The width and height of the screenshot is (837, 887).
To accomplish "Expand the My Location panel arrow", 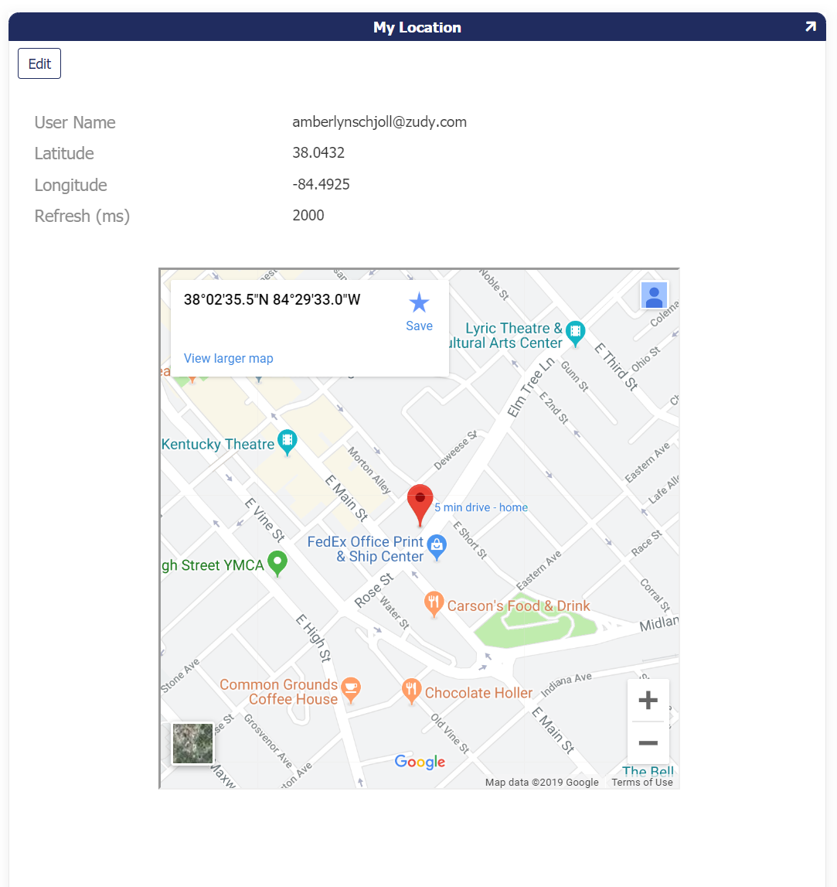I will pyautogui.click(x=809, y=27).
